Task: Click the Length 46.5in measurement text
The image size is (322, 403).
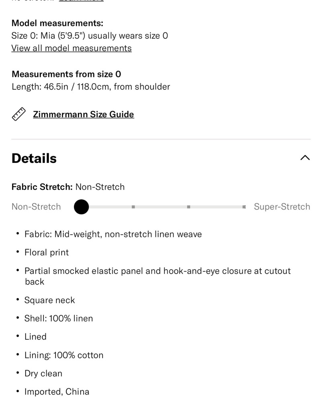Action: click(x=91, y=87)
